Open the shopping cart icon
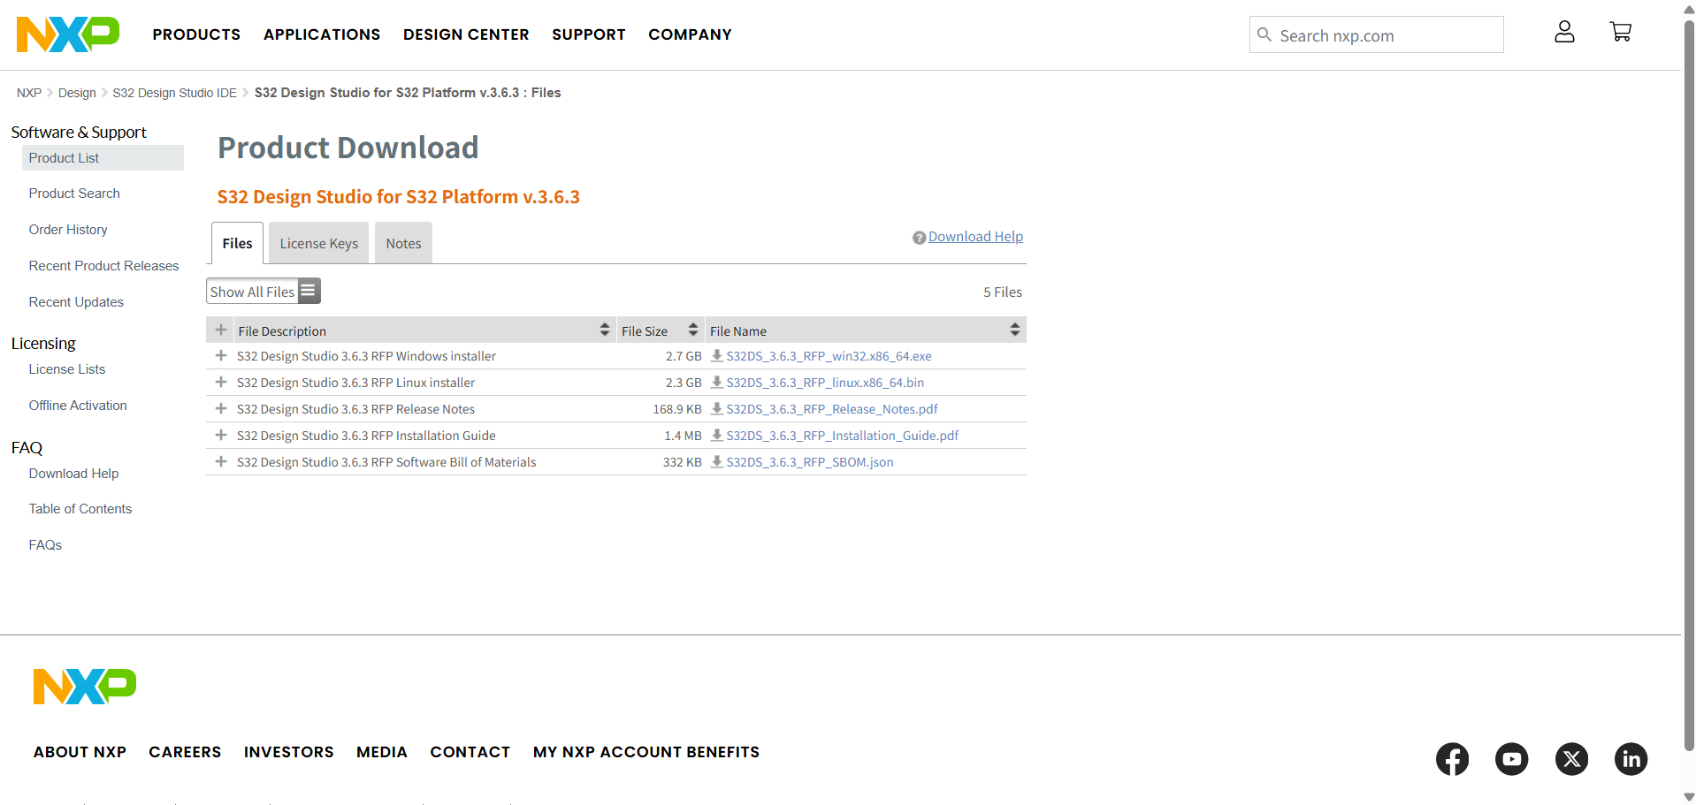The image size is (1696, 805). tap(1620, 32)
